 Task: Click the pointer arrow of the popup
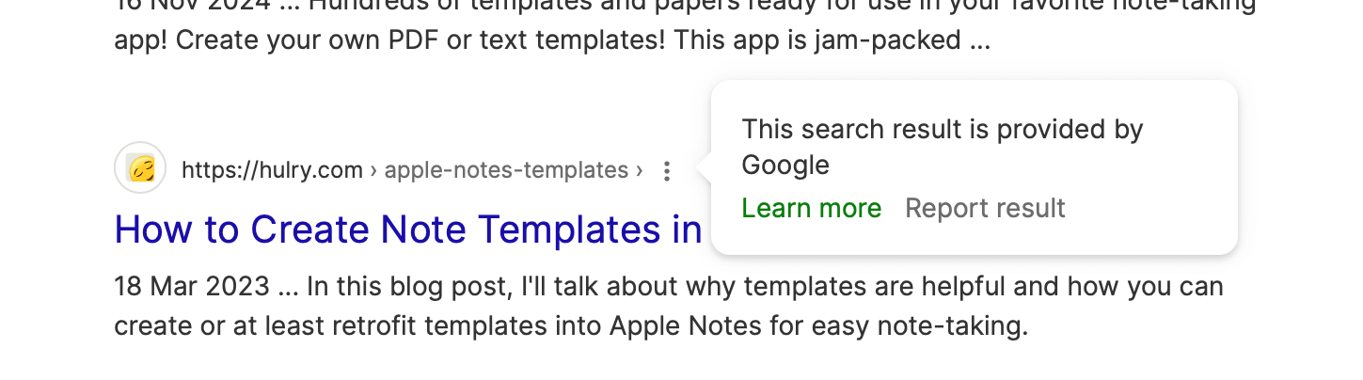tap(703, 169)
